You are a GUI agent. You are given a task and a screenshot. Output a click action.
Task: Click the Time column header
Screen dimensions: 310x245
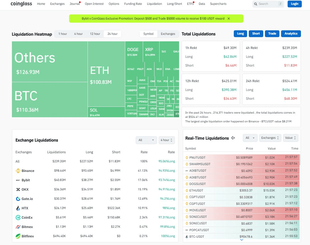point(295,149)
